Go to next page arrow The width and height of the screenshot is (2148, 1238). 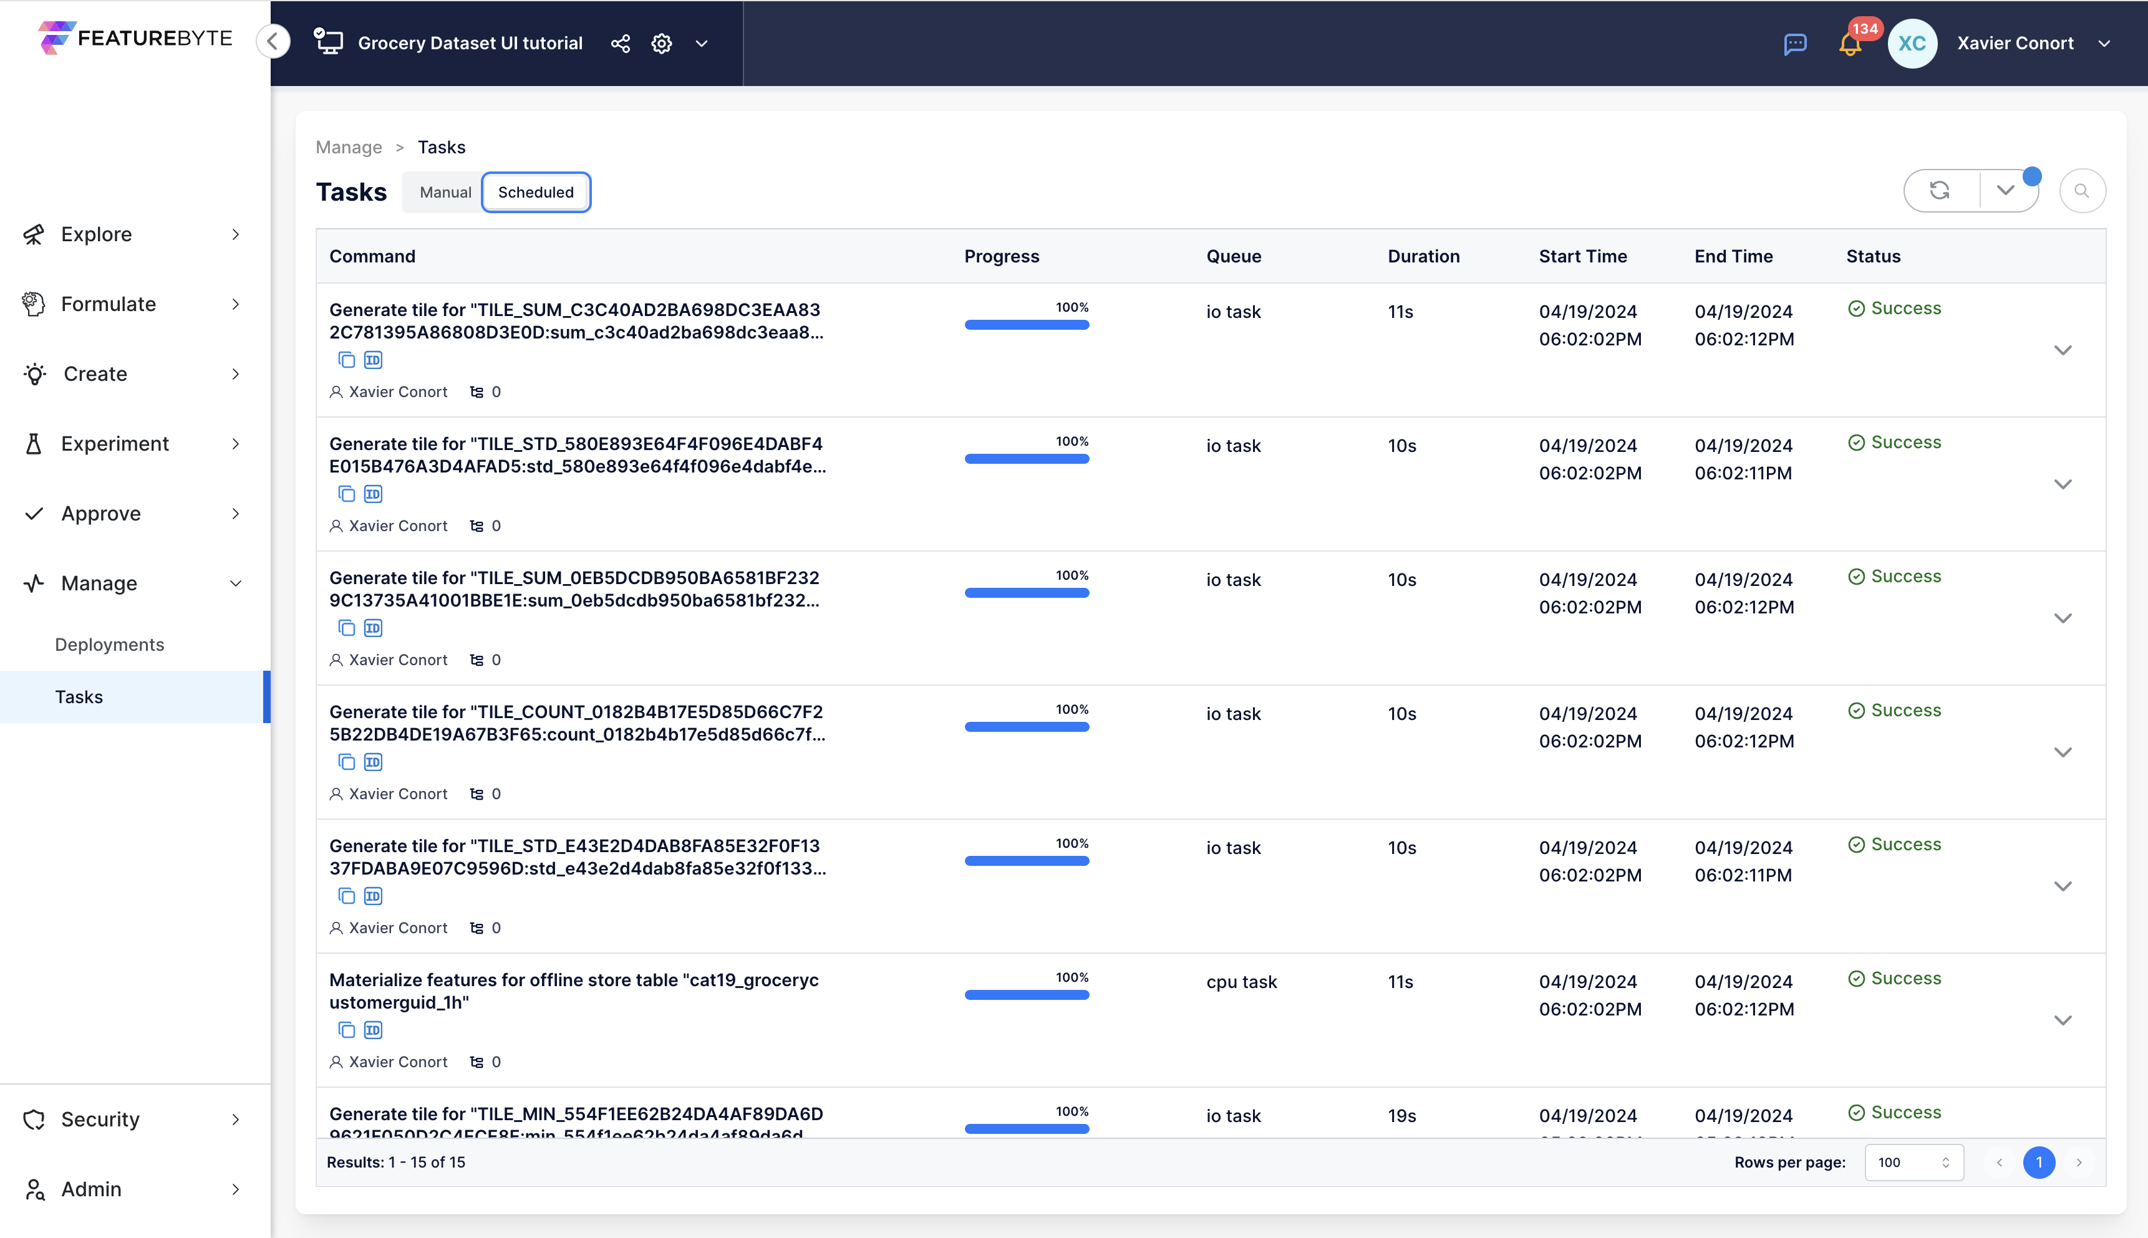coord(2078,1163)
